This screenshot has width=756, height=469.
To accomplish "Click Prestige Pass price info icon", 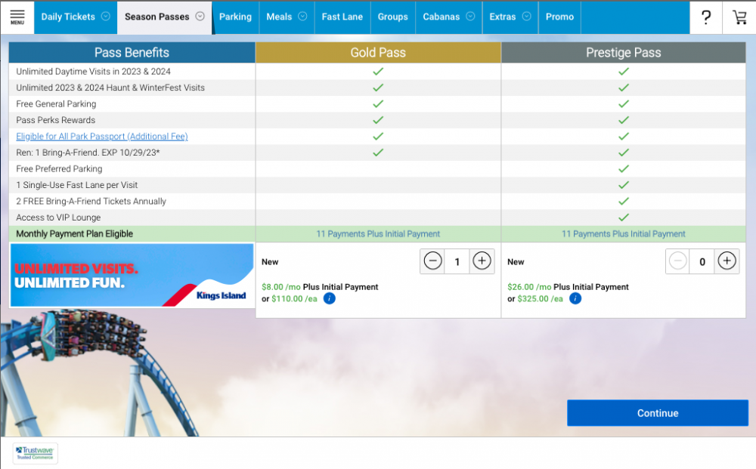I will coord(575,298).
